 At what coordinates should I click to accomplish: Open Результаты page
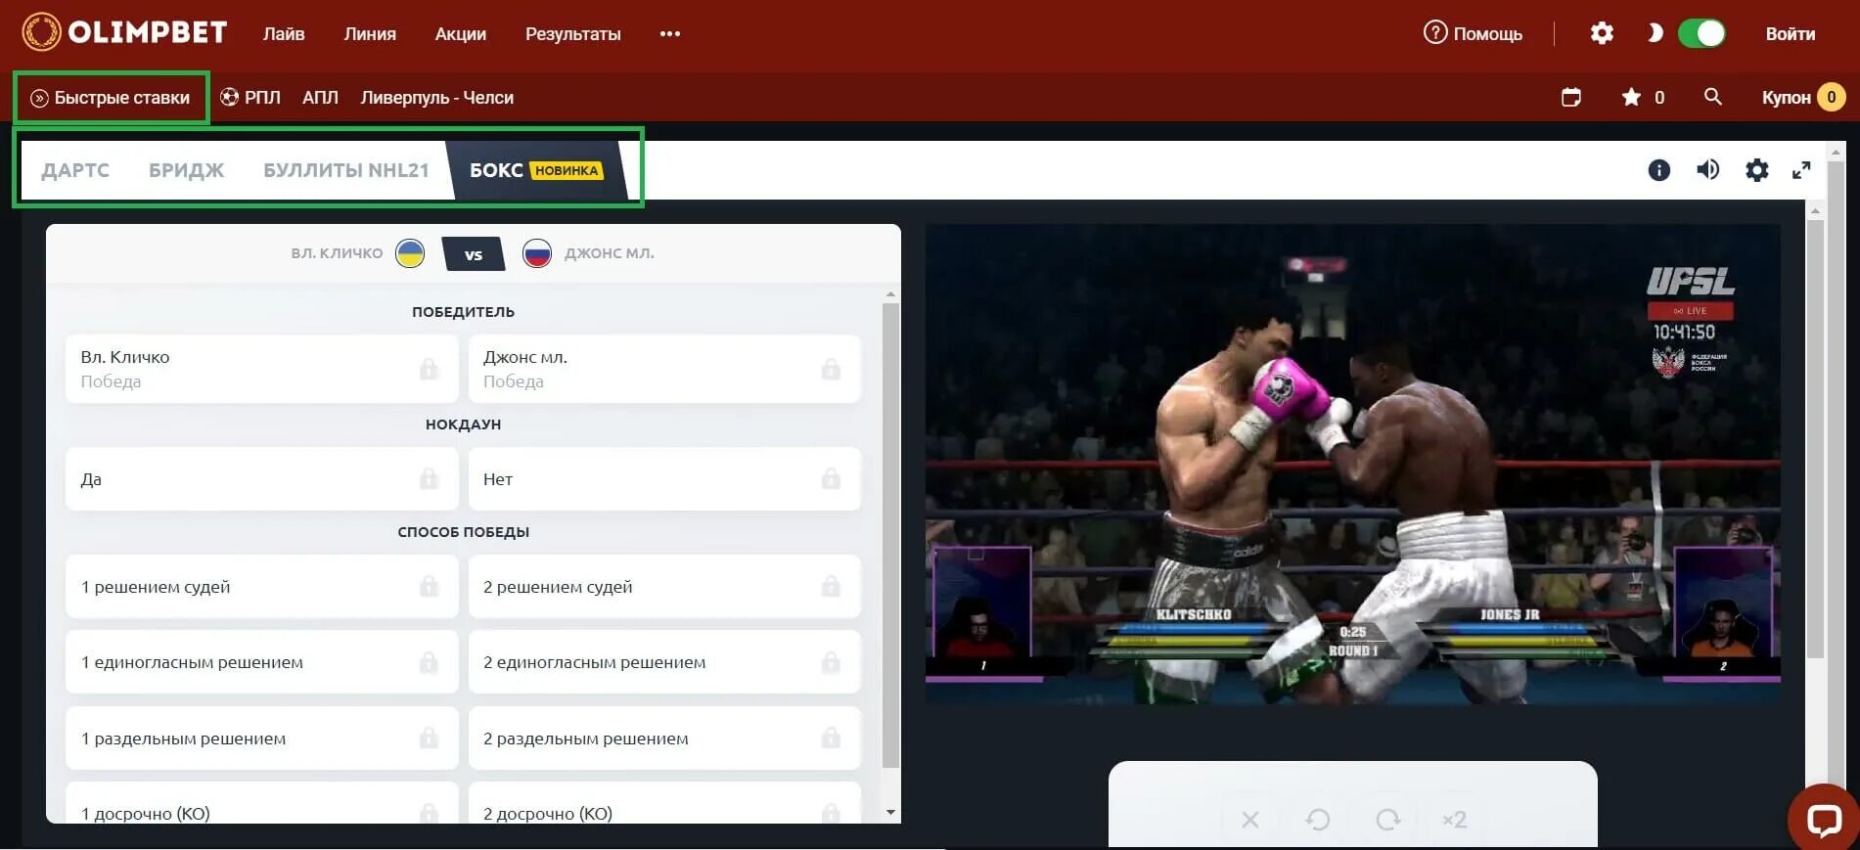(x=573, y=33)
